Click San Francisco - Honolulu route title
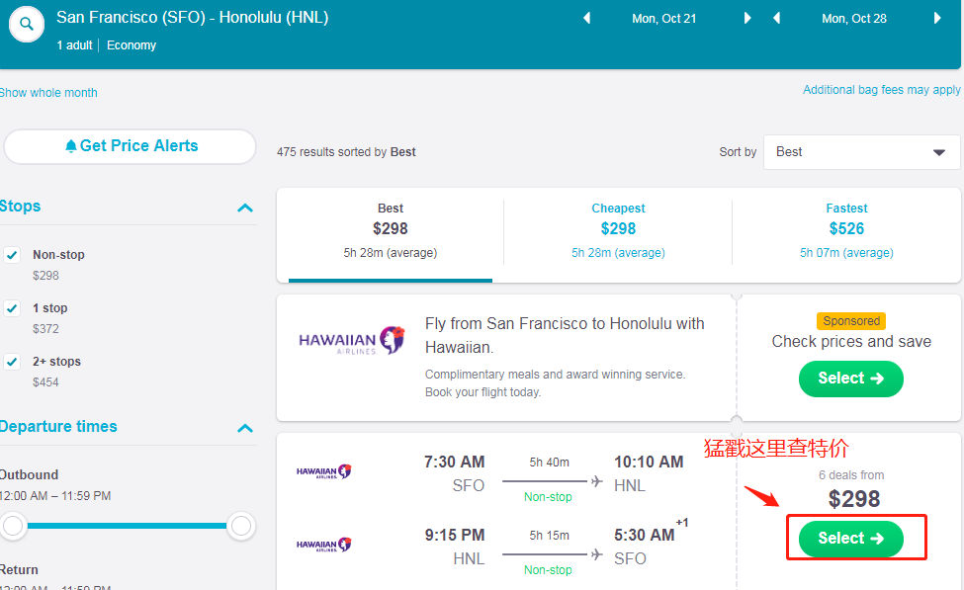The width and height of the screenshot is (964, 590). click(193, 17)
